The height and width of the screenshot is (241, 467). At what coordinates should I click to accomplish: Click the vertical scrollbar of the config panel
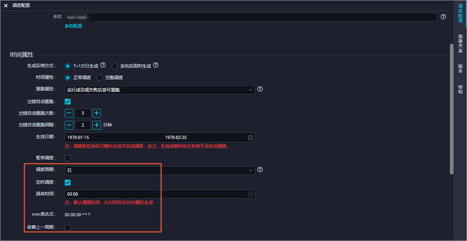[x=452, y=109]
